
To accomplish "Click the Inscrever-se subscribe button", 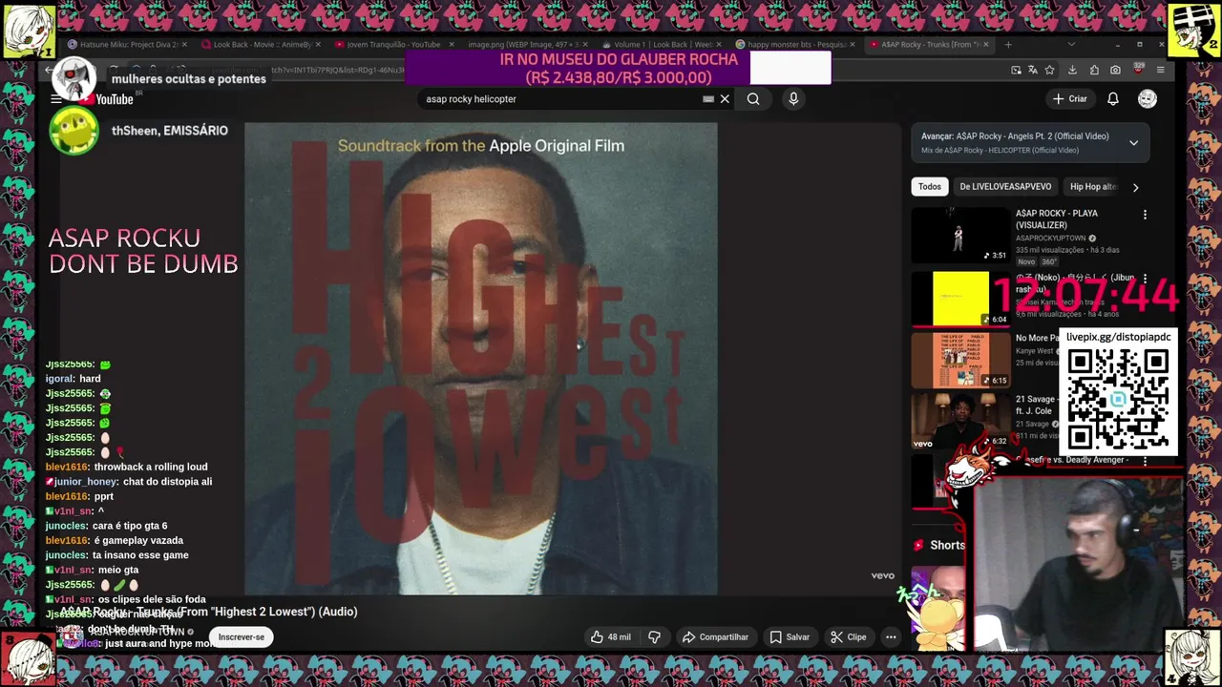I will (242, 637).
